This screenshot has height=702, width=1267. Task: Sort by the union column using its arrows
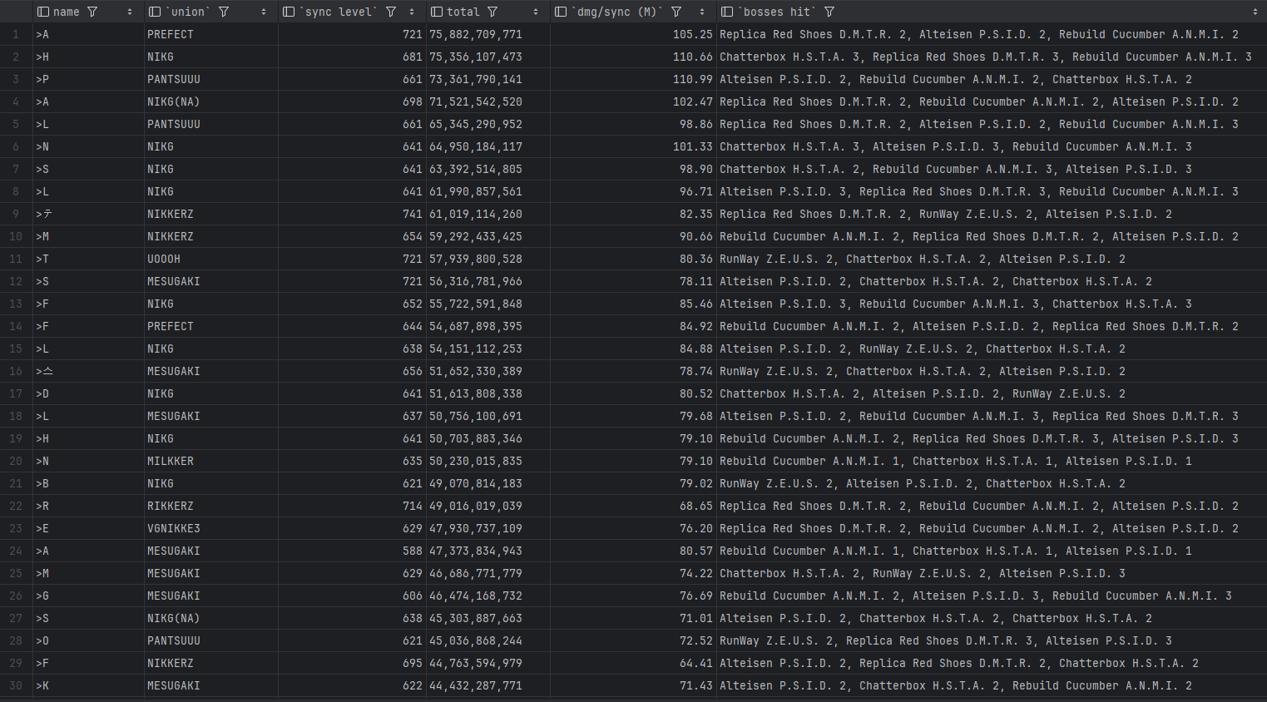tap(264, 12)
